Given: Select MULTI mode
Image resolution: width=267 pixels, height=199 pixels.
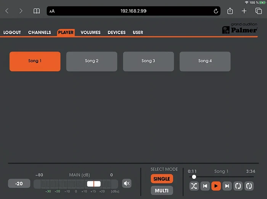Looking at the screenshot, I should coord(162,191).
